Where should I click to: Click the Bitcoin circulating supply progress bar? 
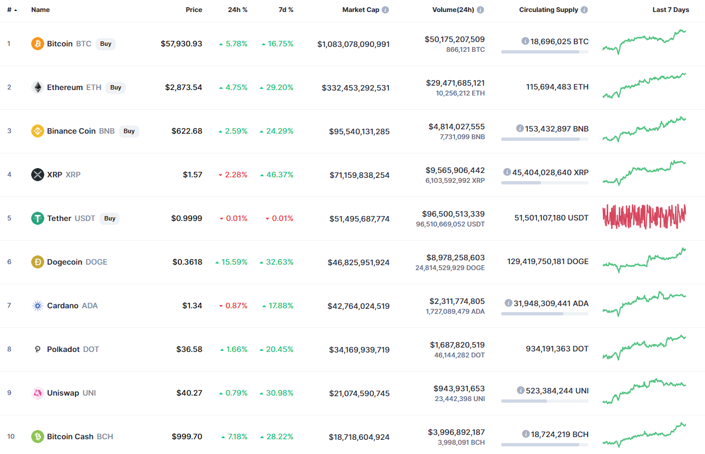(544, 52)
